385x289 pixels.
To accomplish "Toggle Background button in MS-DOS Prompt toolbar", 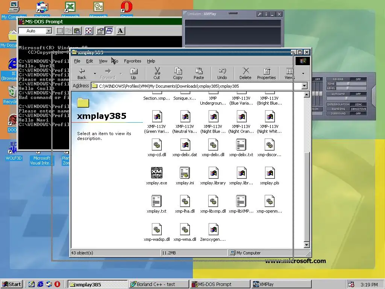I will (109, 31).
